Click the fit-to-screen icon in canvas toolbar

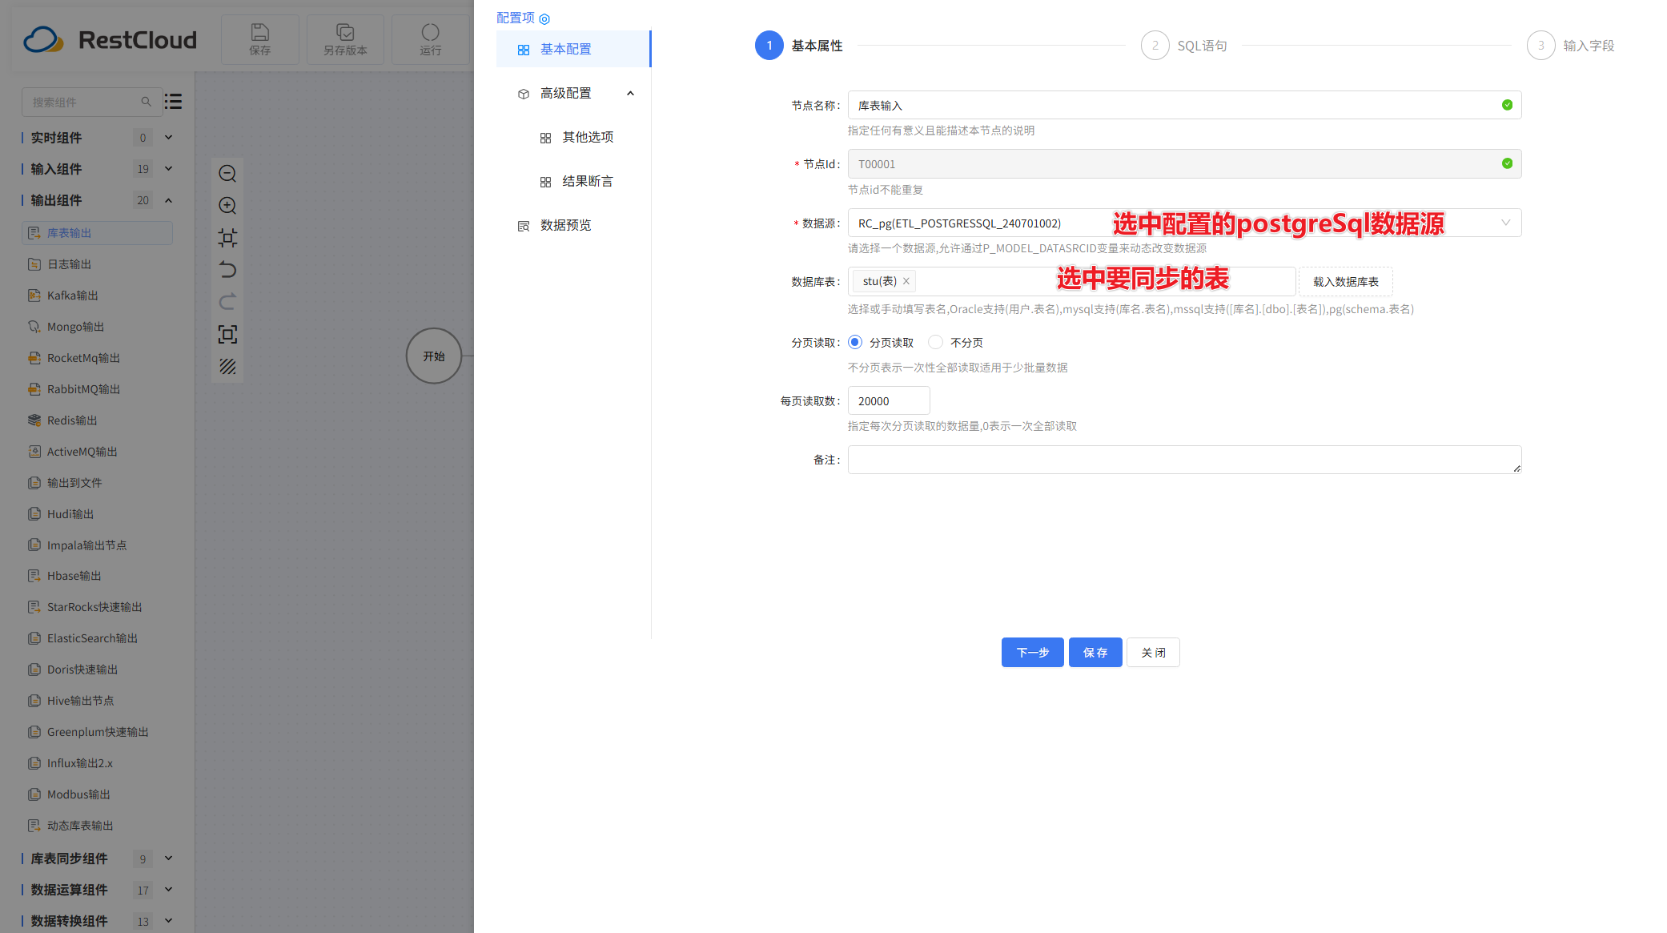tap(227, 237)
